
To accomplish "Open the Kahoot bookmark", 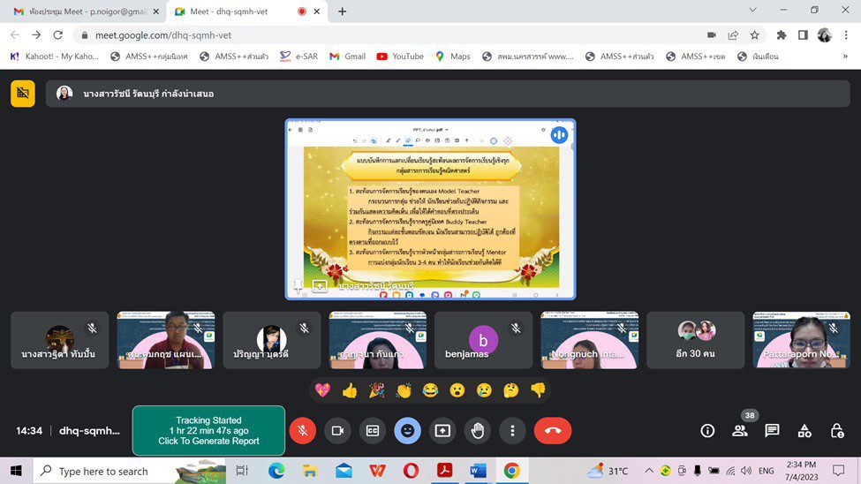I will [55, 56].
